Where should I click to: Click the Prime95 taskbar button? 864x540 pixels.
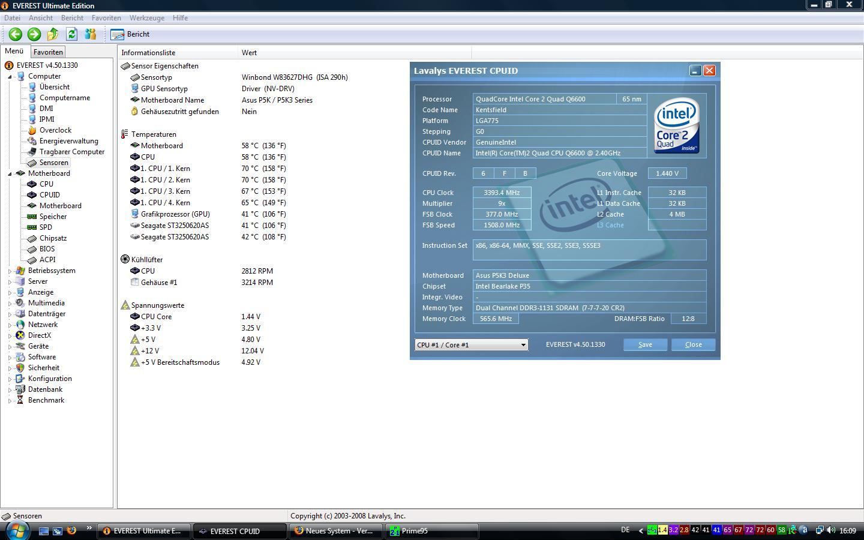432,531
